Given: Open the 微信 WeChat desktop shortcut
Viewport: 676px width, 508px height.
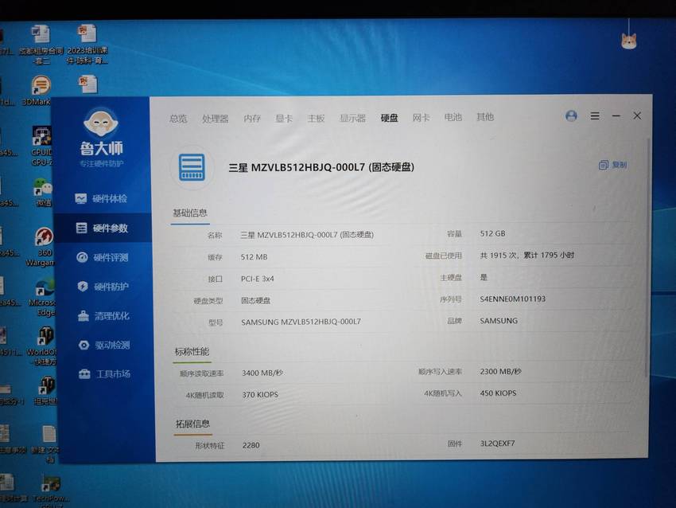Looking at the screenshot, I should pos(43,192).
